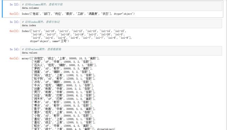Click the array row for '光辉'
Screen dimensions: 227x130
point(62,62)
